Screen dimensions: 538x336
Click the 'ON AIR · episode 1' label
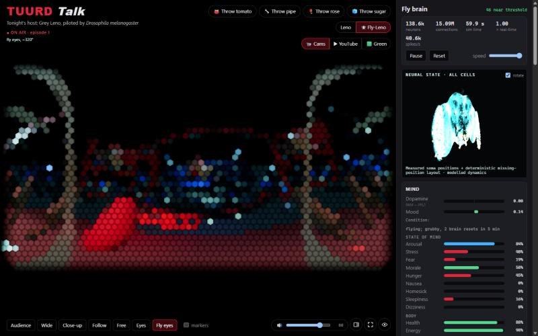pyautogui.click(x=28, y=32)
